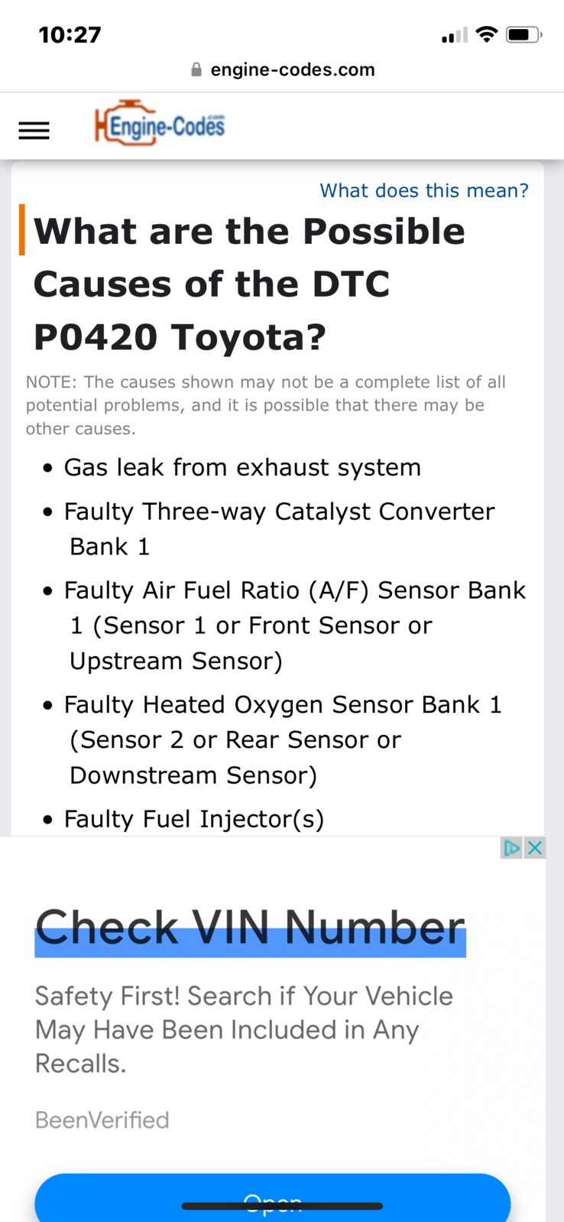Tap the cellular signal bars
The height and width of the screenshot is (1222, 564).
click(454, 35)
